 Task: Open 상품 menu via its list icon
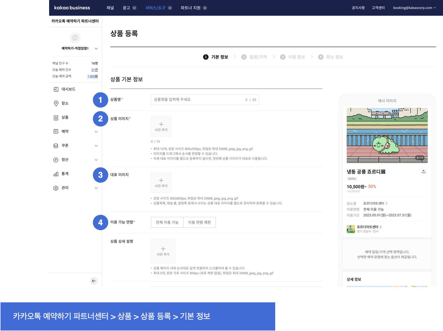point(56,118)
